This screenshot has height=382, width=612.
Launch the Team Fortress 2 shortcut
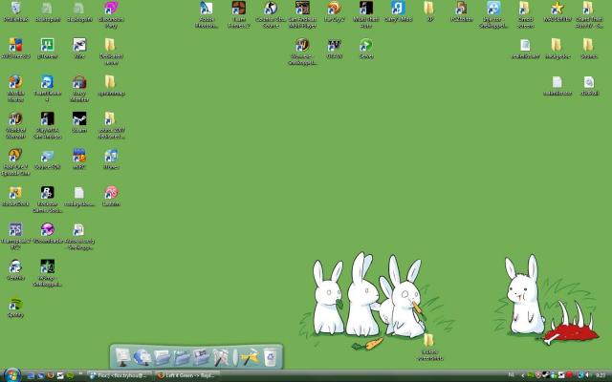click(x=238, y=10)
